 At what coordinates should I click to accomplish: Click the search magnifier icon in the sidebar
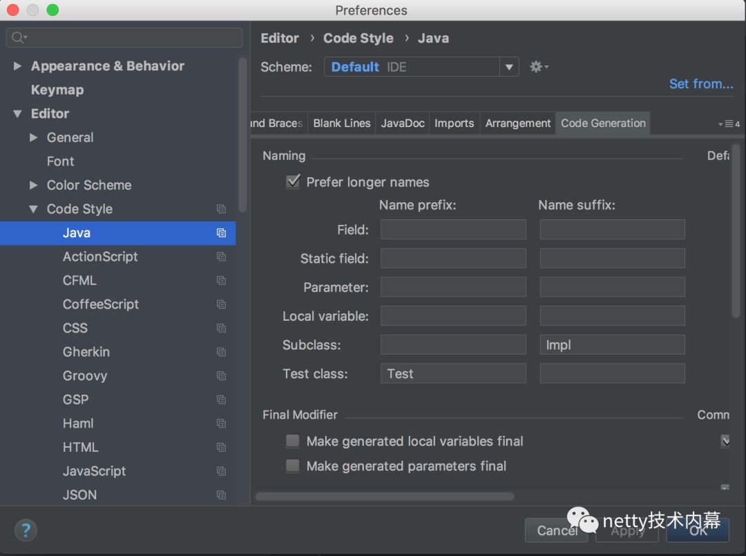(x=19, y=37)
